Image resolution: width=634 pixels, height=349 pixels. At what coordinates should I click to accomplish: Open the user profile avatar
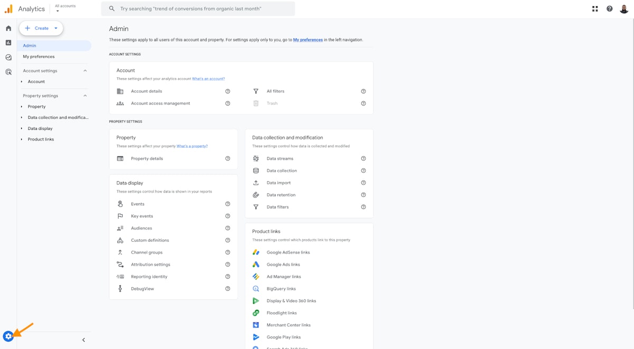(624, 9)
